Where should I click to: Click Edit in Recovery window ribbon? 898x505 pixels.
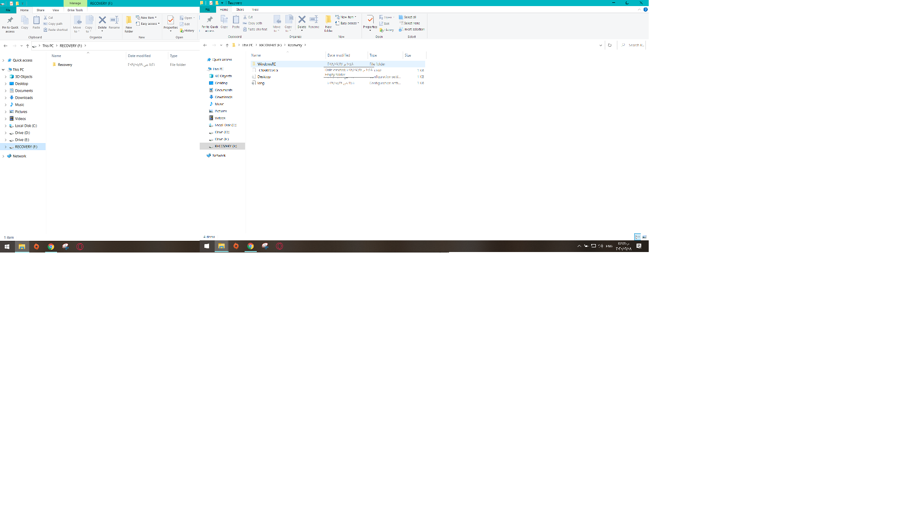pos(384,23)
